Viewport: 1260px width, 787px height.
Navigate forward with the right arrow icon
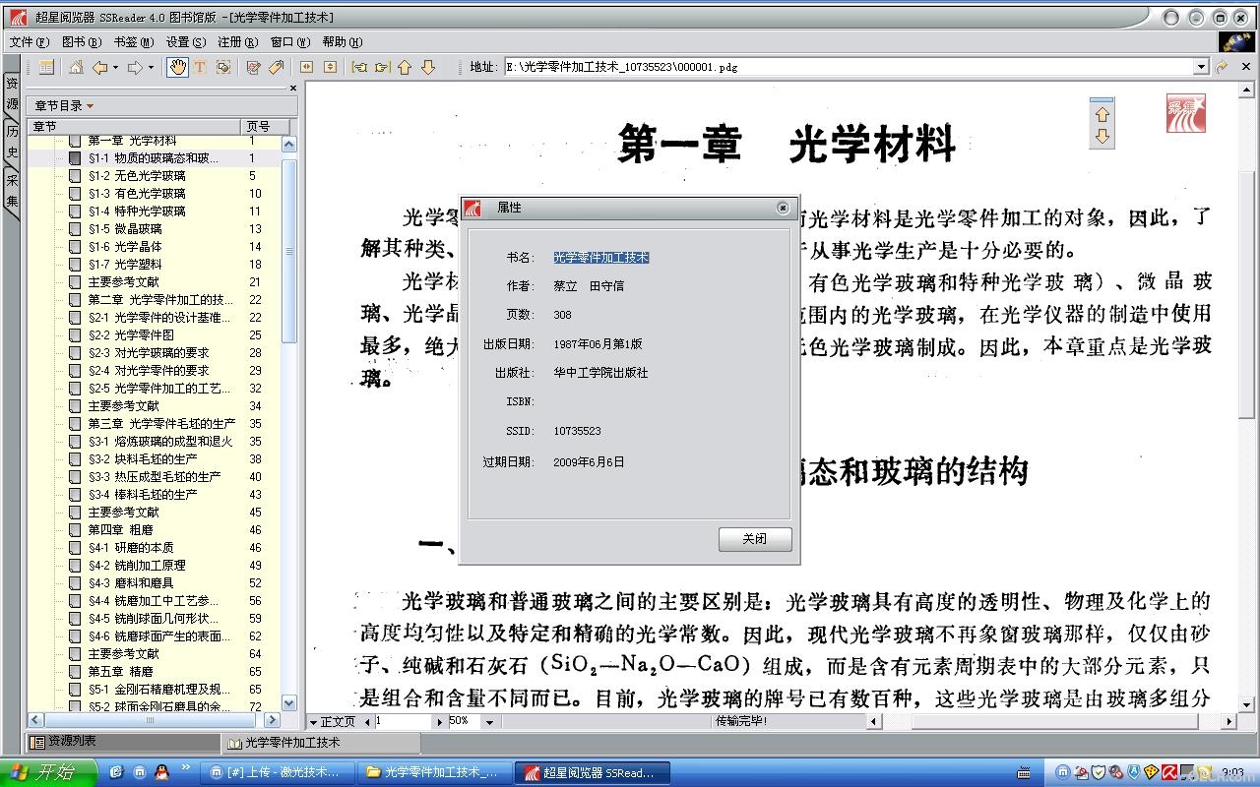[135, 67]
